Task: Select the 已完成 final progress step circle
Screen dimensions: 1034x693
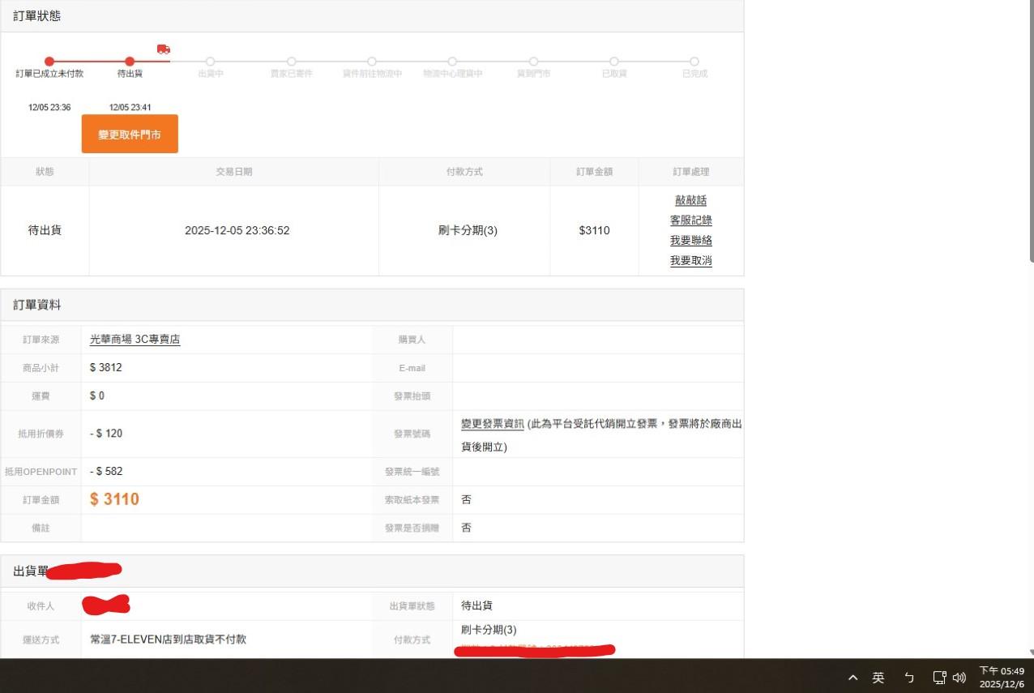Action: point(694,62)
